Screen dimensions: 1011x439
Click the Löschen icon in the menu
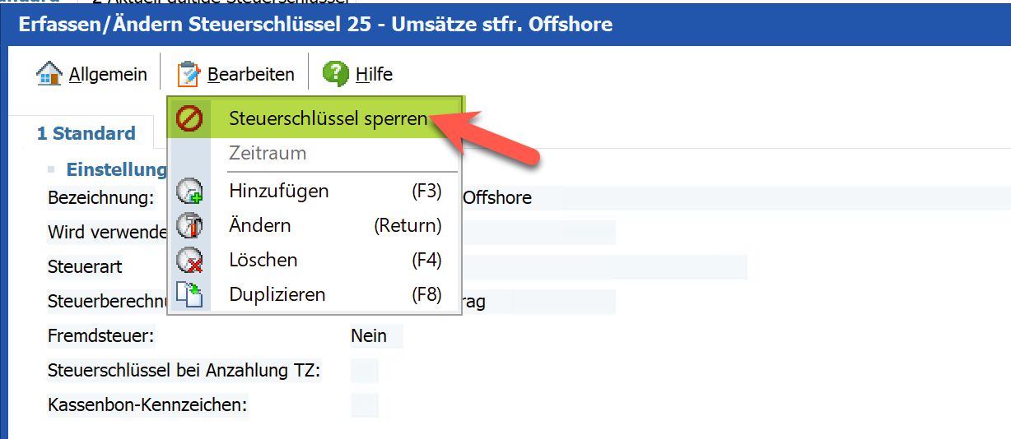click(x=189, y=261)
